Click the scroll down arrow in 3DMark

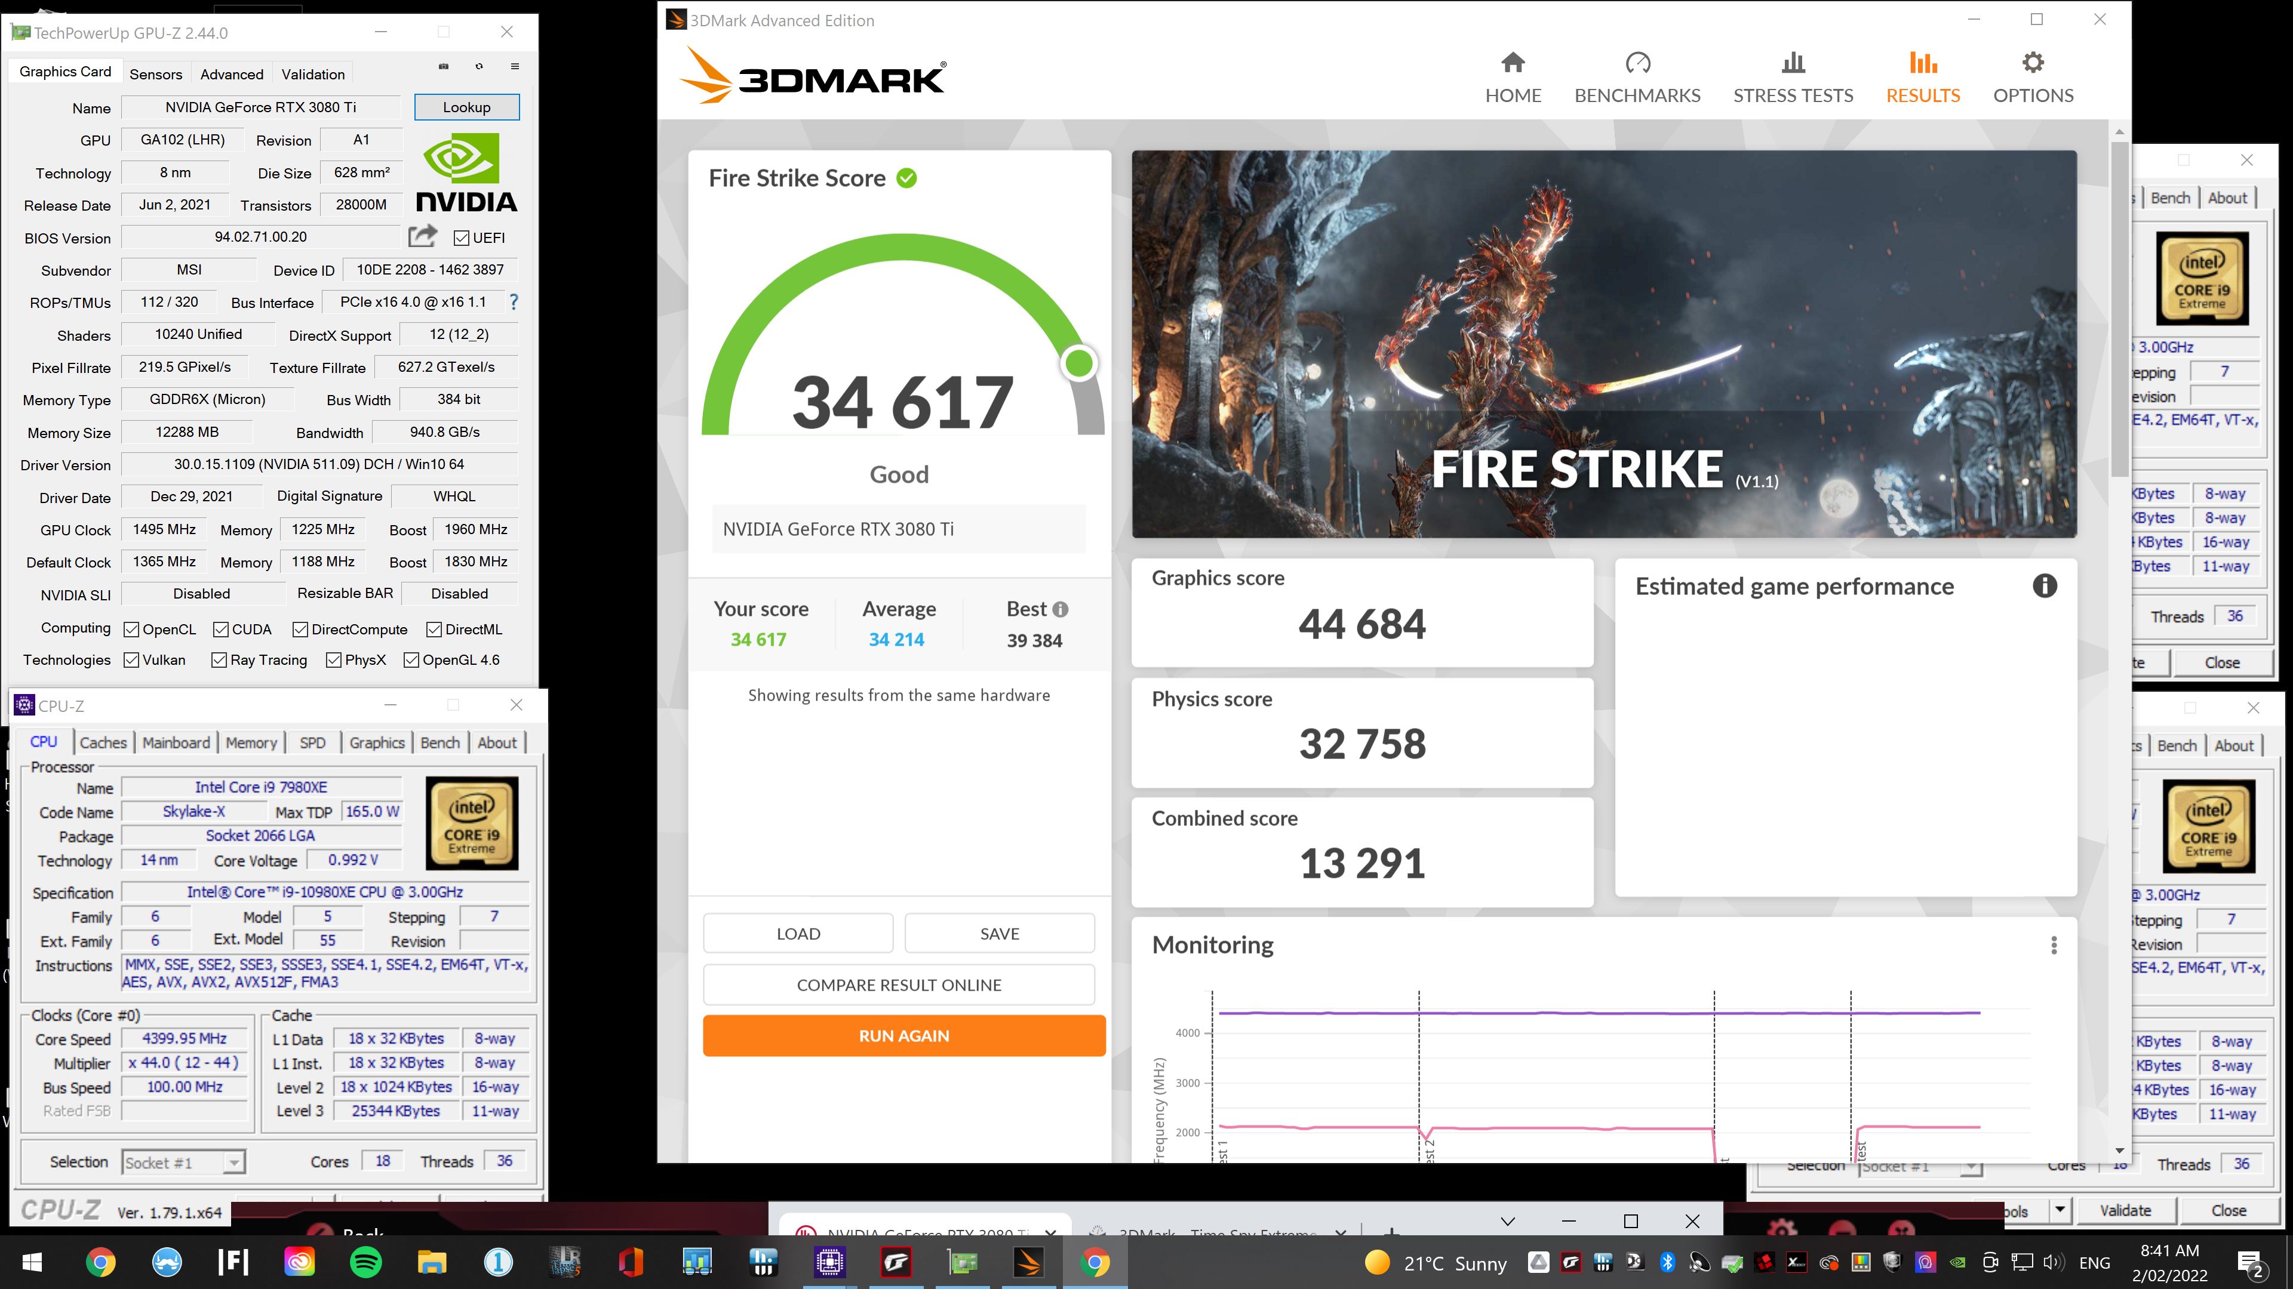[x=2119, y=1151]
